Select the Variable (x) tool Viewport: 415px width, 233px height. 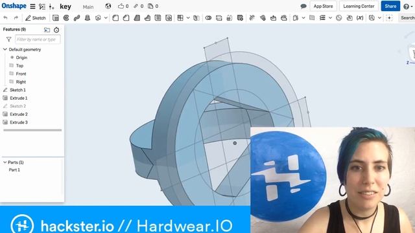(360, 18)
